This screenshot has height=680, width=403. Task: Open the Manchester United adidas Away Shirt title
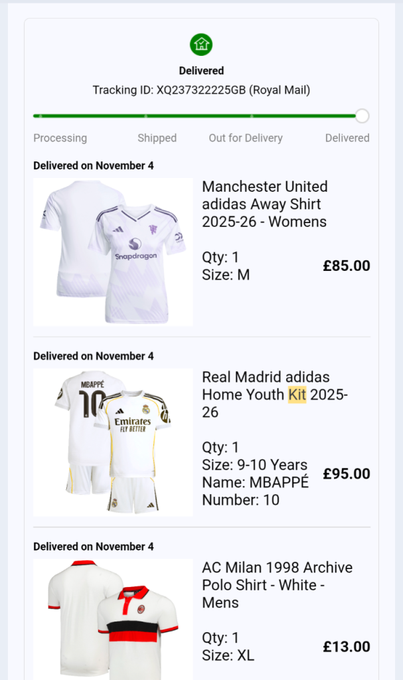pos(265,204)
